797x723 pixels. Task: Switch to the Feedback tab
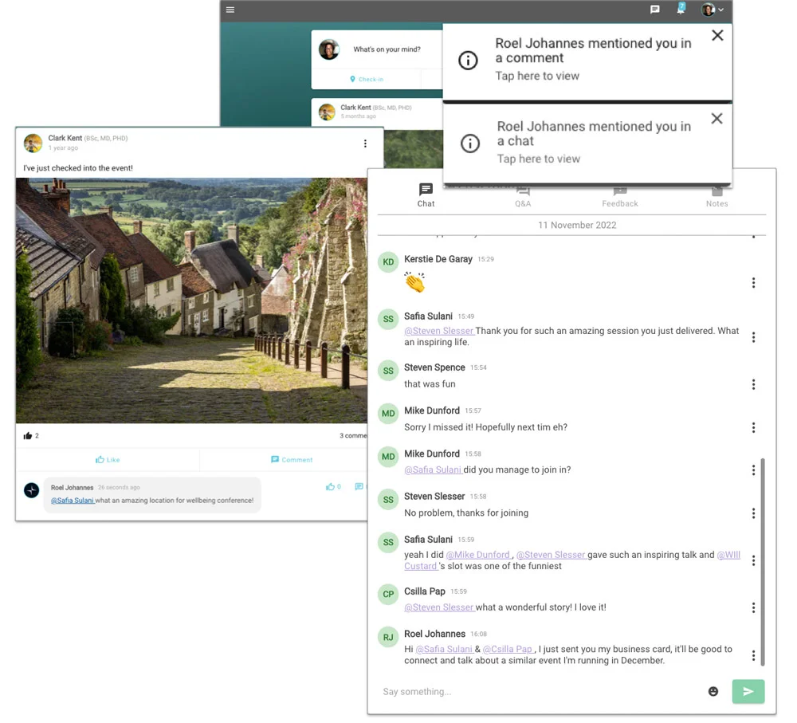click(x=619, y=196)
